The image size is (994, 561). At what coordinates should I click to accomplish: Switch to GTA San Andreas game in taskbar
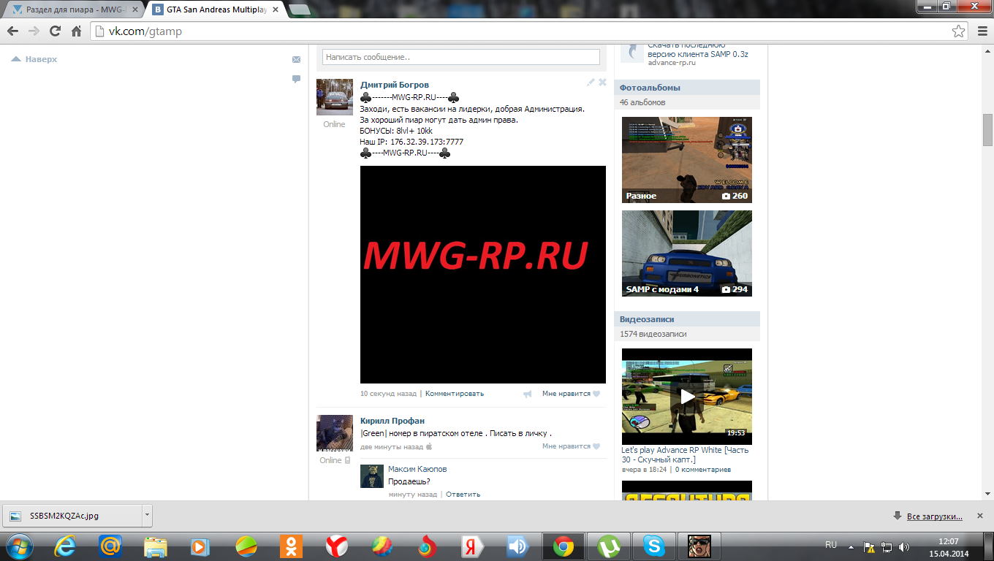pos(699,546)
